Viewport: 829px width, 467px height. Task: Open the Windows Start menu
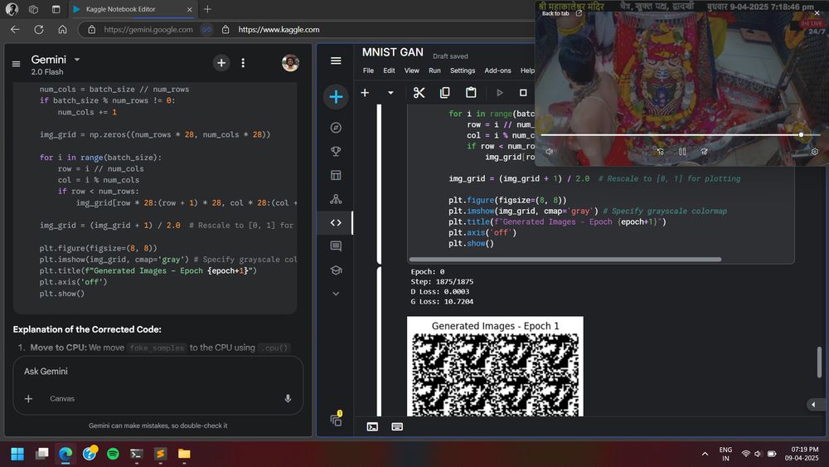point(17,454)
